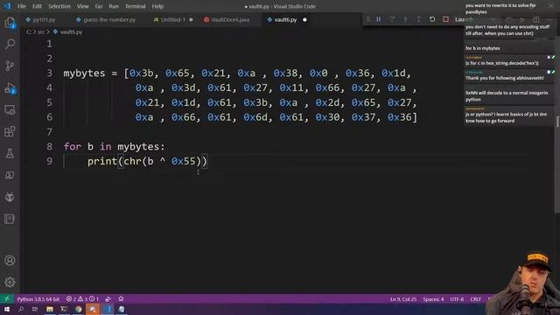Click the Ln 9, Col 25 indicator
This screenshot has height=315, width=560.
pyautogui.click(x=402, y=299)
